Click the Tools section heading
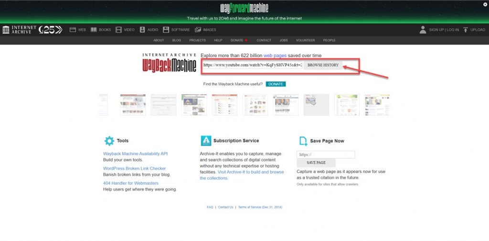 (123, 141)
